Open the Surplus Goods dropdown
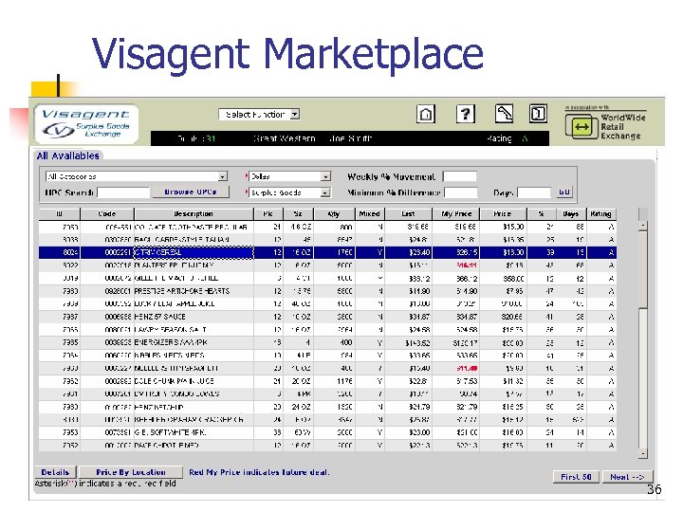The width and height of the screenshot is (683, 512). [289, 192]
